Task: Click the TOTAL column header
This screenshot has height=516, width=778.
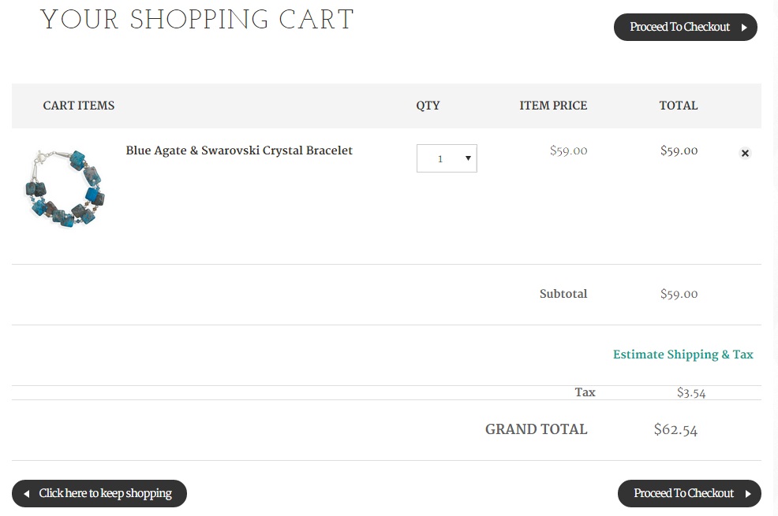Action: coord(679,106)
